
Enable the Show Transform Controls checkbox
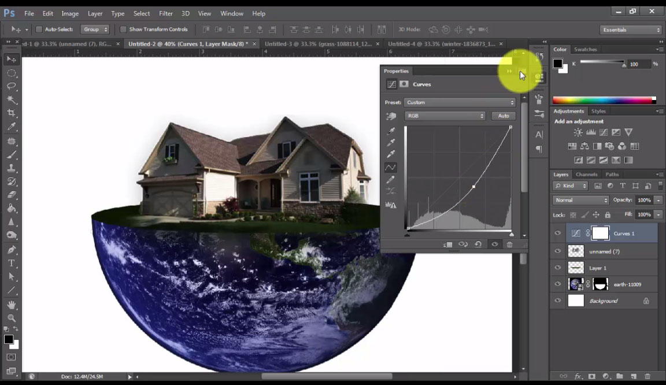click(124, 29)
